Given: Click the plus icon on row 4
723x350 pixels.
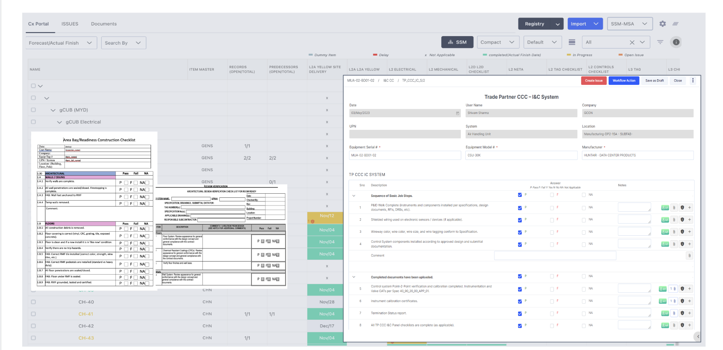Looking at the screenshot, I should [x=689, y=244].
